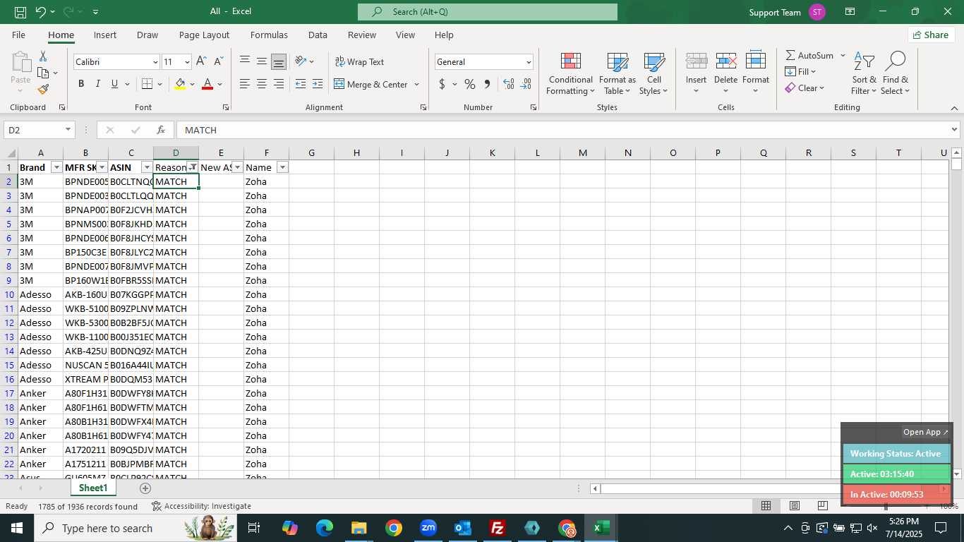The width and height of the screenshot is (964, 542).
Task: Switch to Page Break Preview
Action: pos(823,506)
